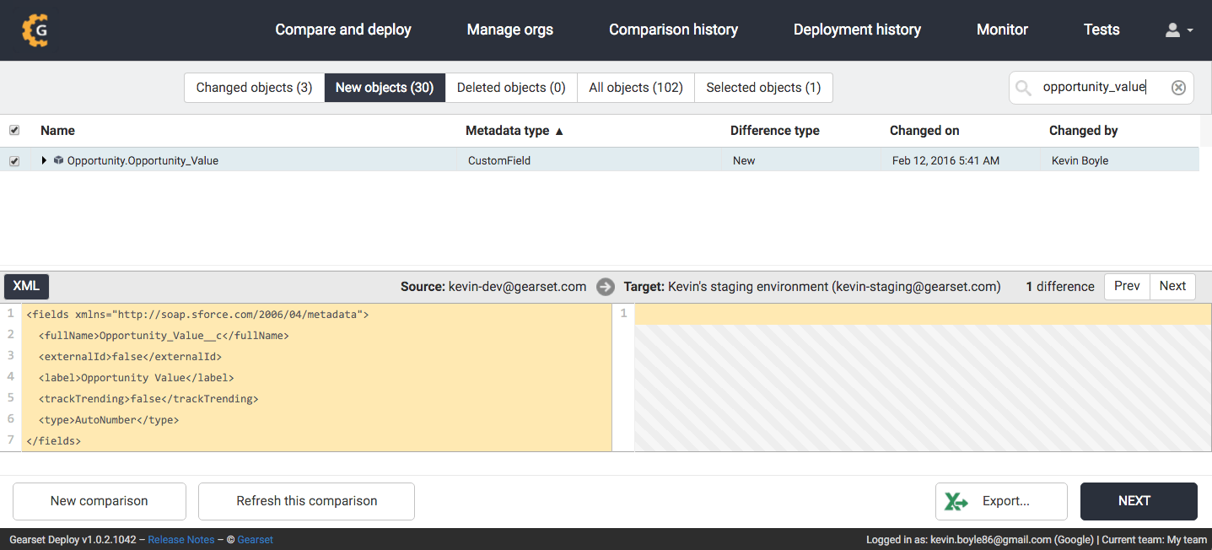Click the Opportunity_Value custom field cube icon

[x=58, y=160]
